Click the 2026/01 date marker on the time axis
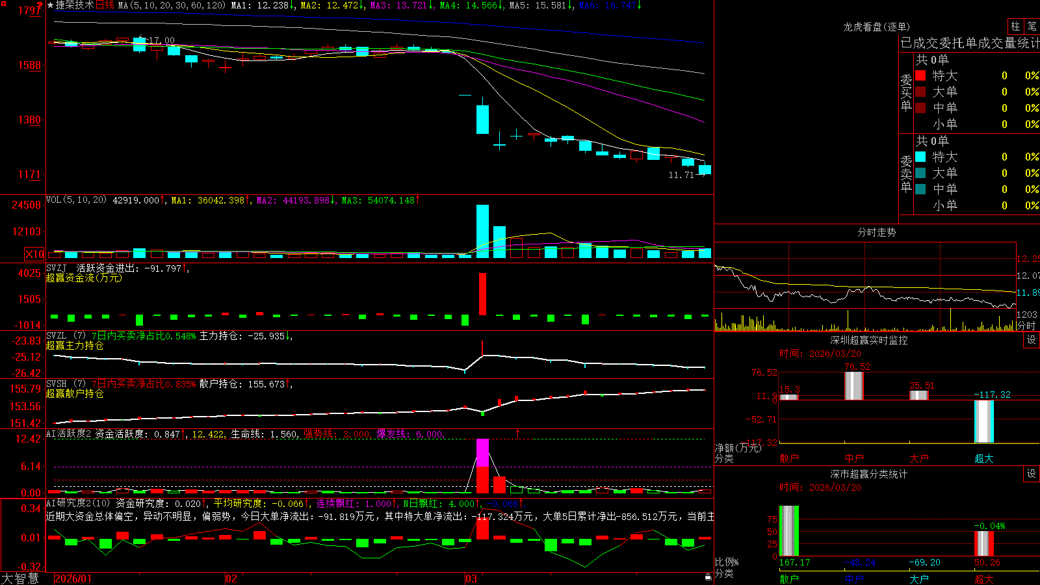1040x585 pixels. click(x=73, y=578)
